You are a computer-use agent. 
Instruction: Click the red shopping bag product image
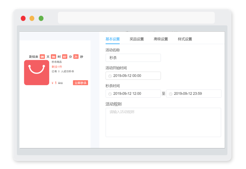37,72
